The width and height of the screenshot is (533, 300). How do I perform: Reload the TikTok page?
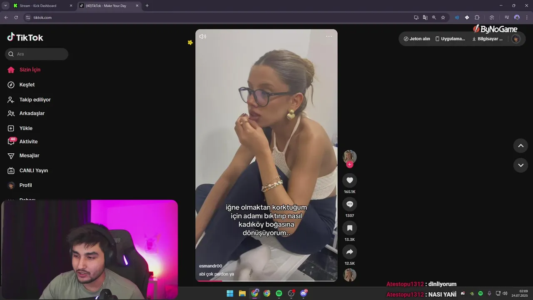tap(16, 17)
